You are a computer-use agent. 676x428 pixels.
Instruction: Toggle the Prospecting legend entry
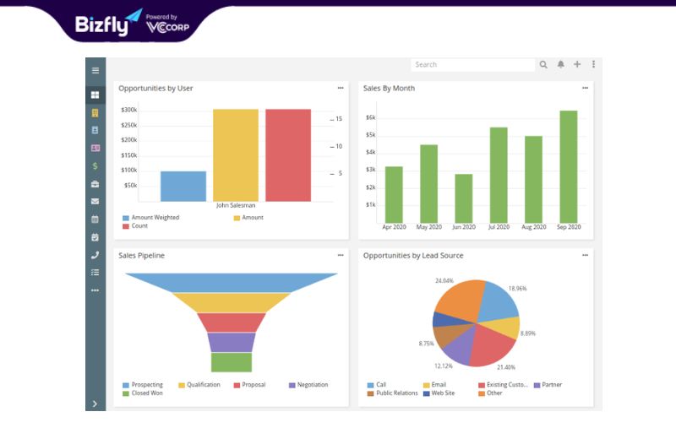click(x=143, y=384)
